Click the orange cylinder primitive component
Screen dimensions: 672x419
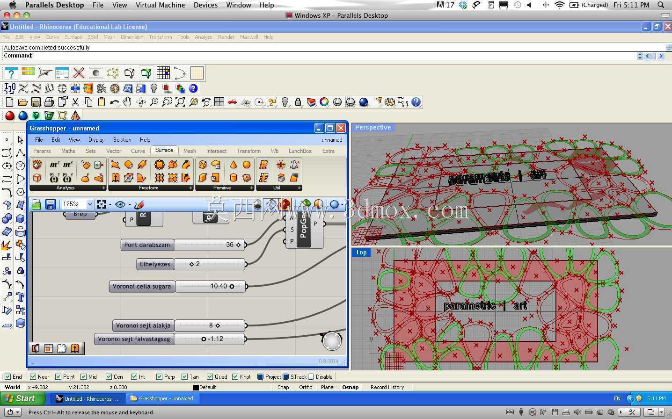point(233,178)
